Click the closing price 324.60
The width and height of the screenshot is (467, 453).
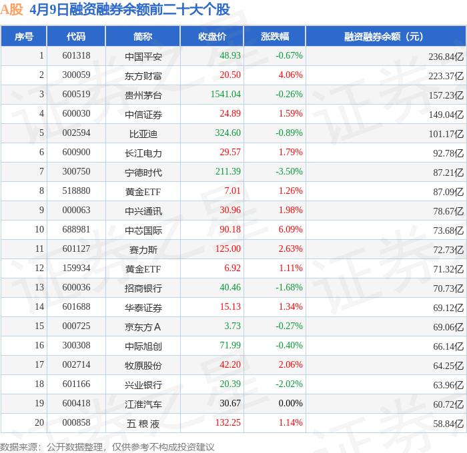point(228,133)
